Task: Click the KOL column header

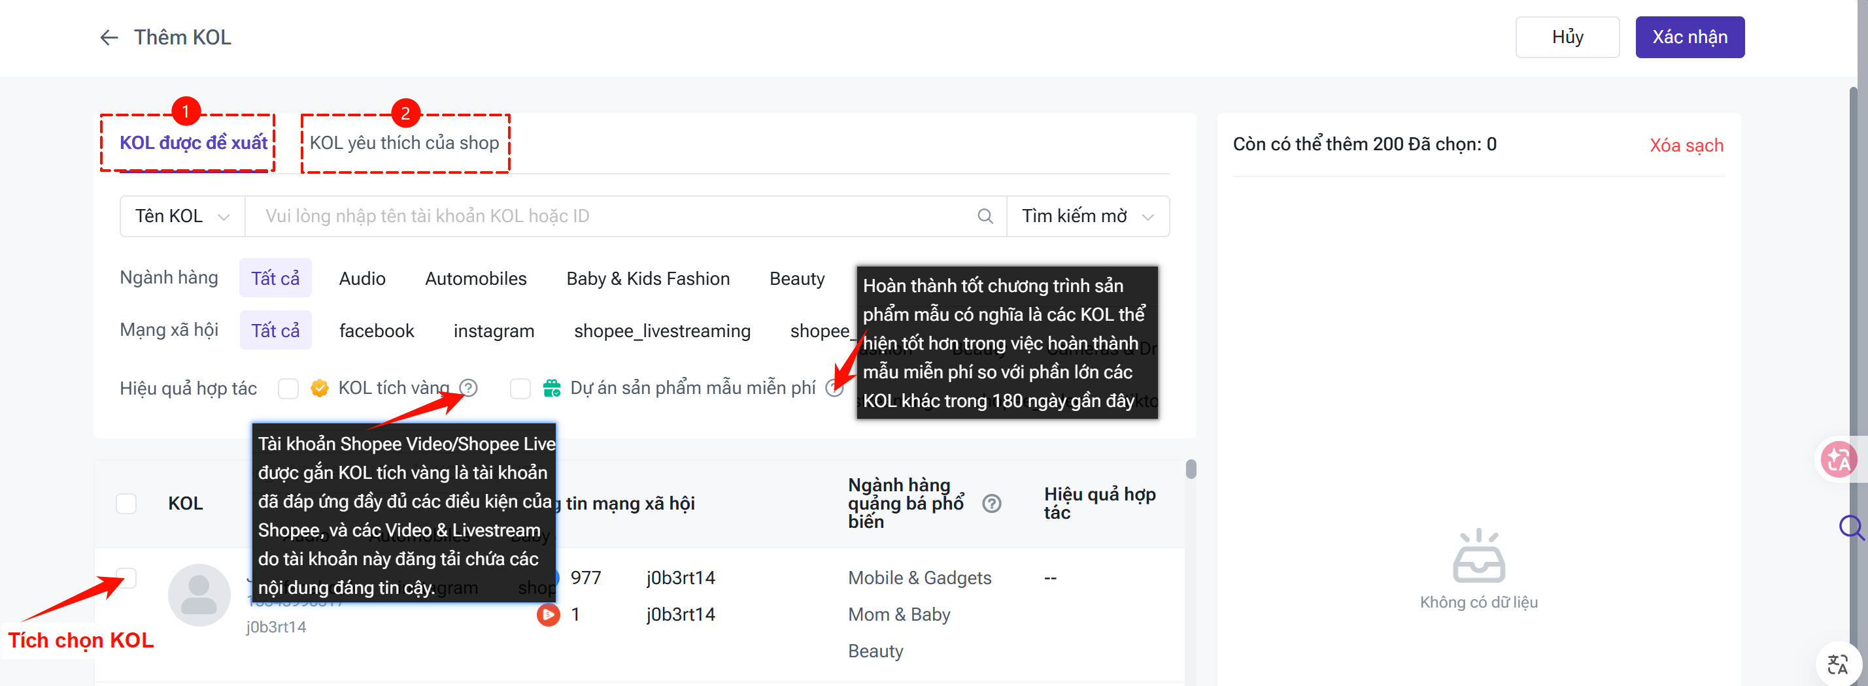Action: [x=186, y=504]
